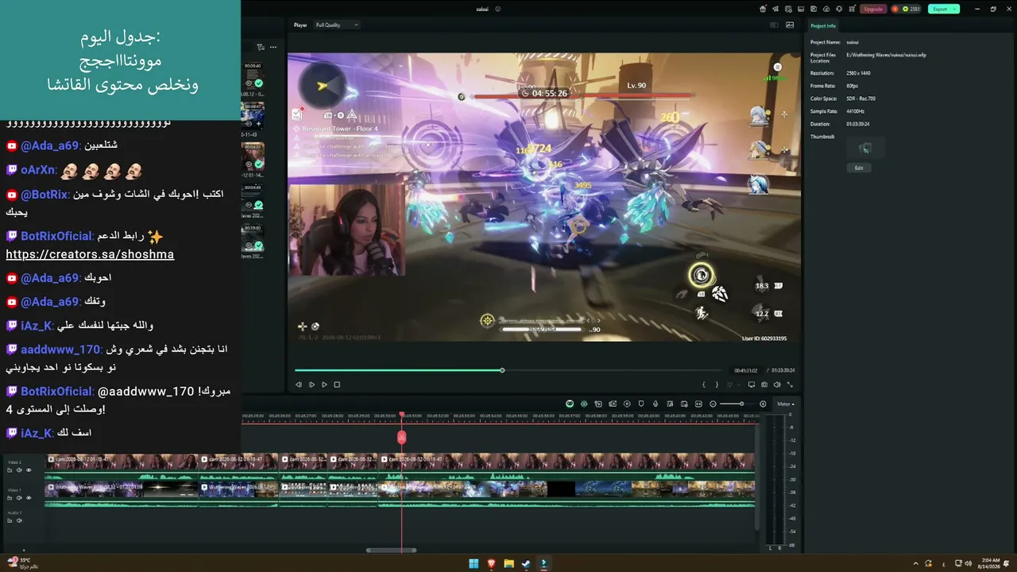The image size is (1017, 572).
Task: Click the project thumbnail placeholder
Action: pos(866,148)
